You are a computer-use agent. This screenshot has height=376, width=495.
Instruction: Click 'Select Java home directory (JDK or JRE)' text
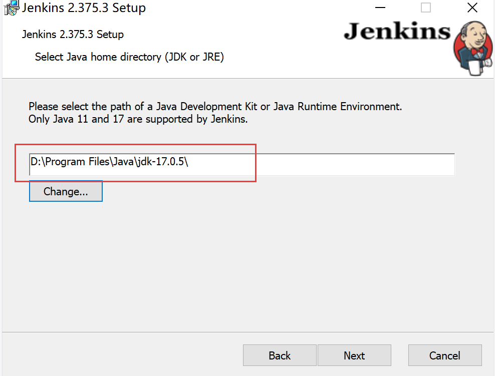pos(129,57)
